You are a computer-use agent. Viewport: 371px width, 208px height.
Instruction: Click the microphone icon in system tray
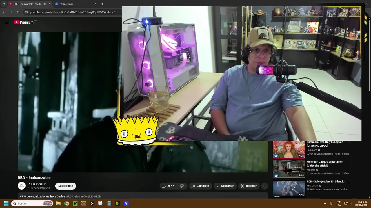pos(331,203)
